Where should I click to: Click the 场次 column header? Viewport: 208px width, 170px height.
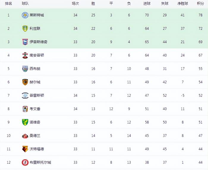75,4
